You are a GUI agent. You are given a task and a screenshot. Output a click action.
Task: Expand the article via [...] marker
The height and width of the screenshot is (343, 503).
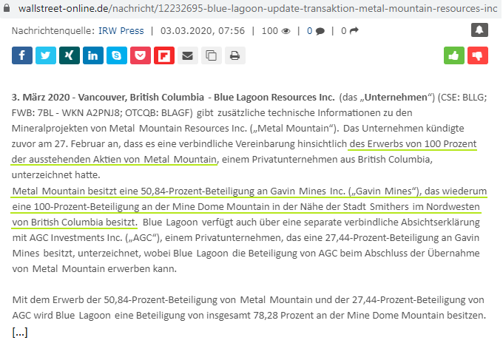pyautogui.click(x=20, y=332)
